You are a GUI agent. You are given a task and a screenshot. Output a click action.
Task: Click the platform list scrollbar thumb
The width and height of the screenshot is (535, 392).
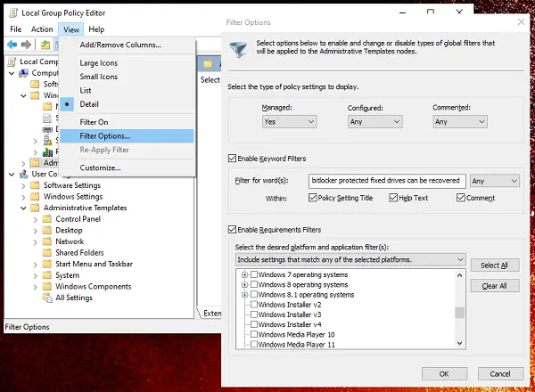(x=459, y=313)
